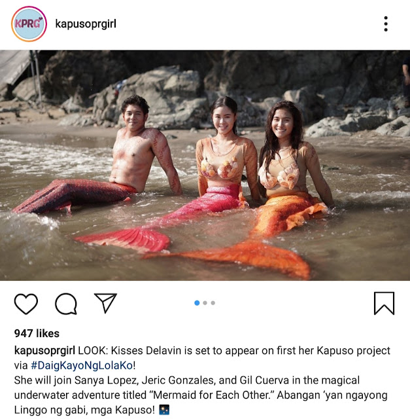Go to the first carousel dot
The height and width of the screenshot is (419, 410).
[197, 302]
